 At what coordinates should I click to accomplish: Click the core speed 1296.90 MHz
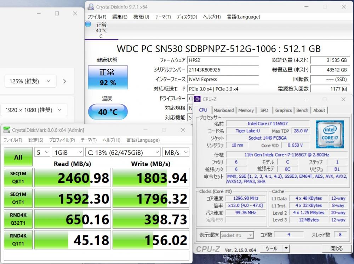(x=246, y=198)
